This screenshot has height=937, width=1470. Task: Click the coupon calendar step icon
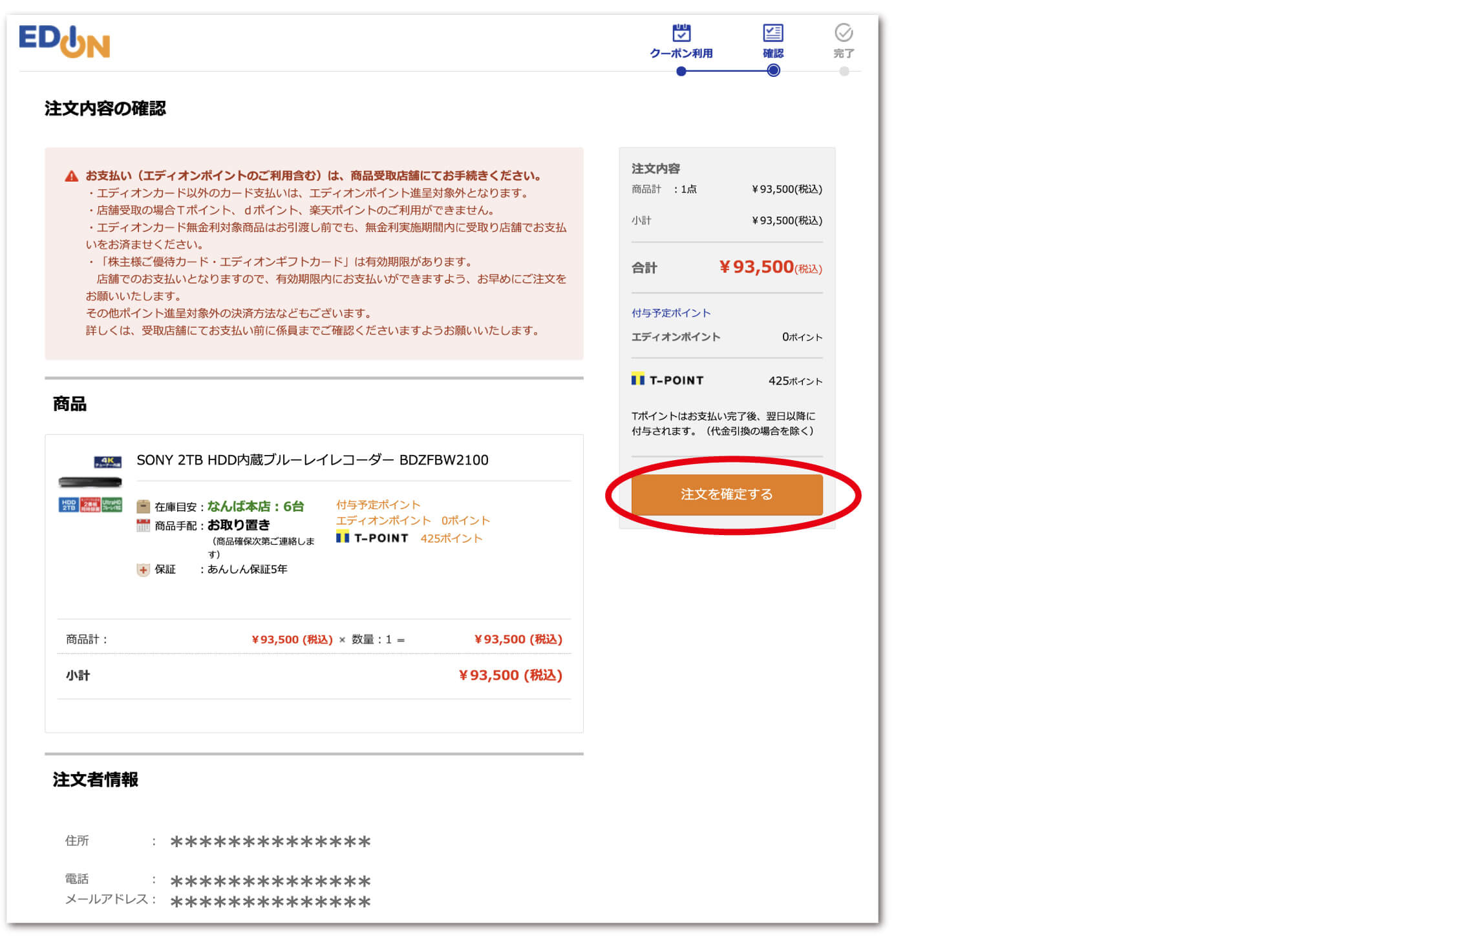click(681, 32)
